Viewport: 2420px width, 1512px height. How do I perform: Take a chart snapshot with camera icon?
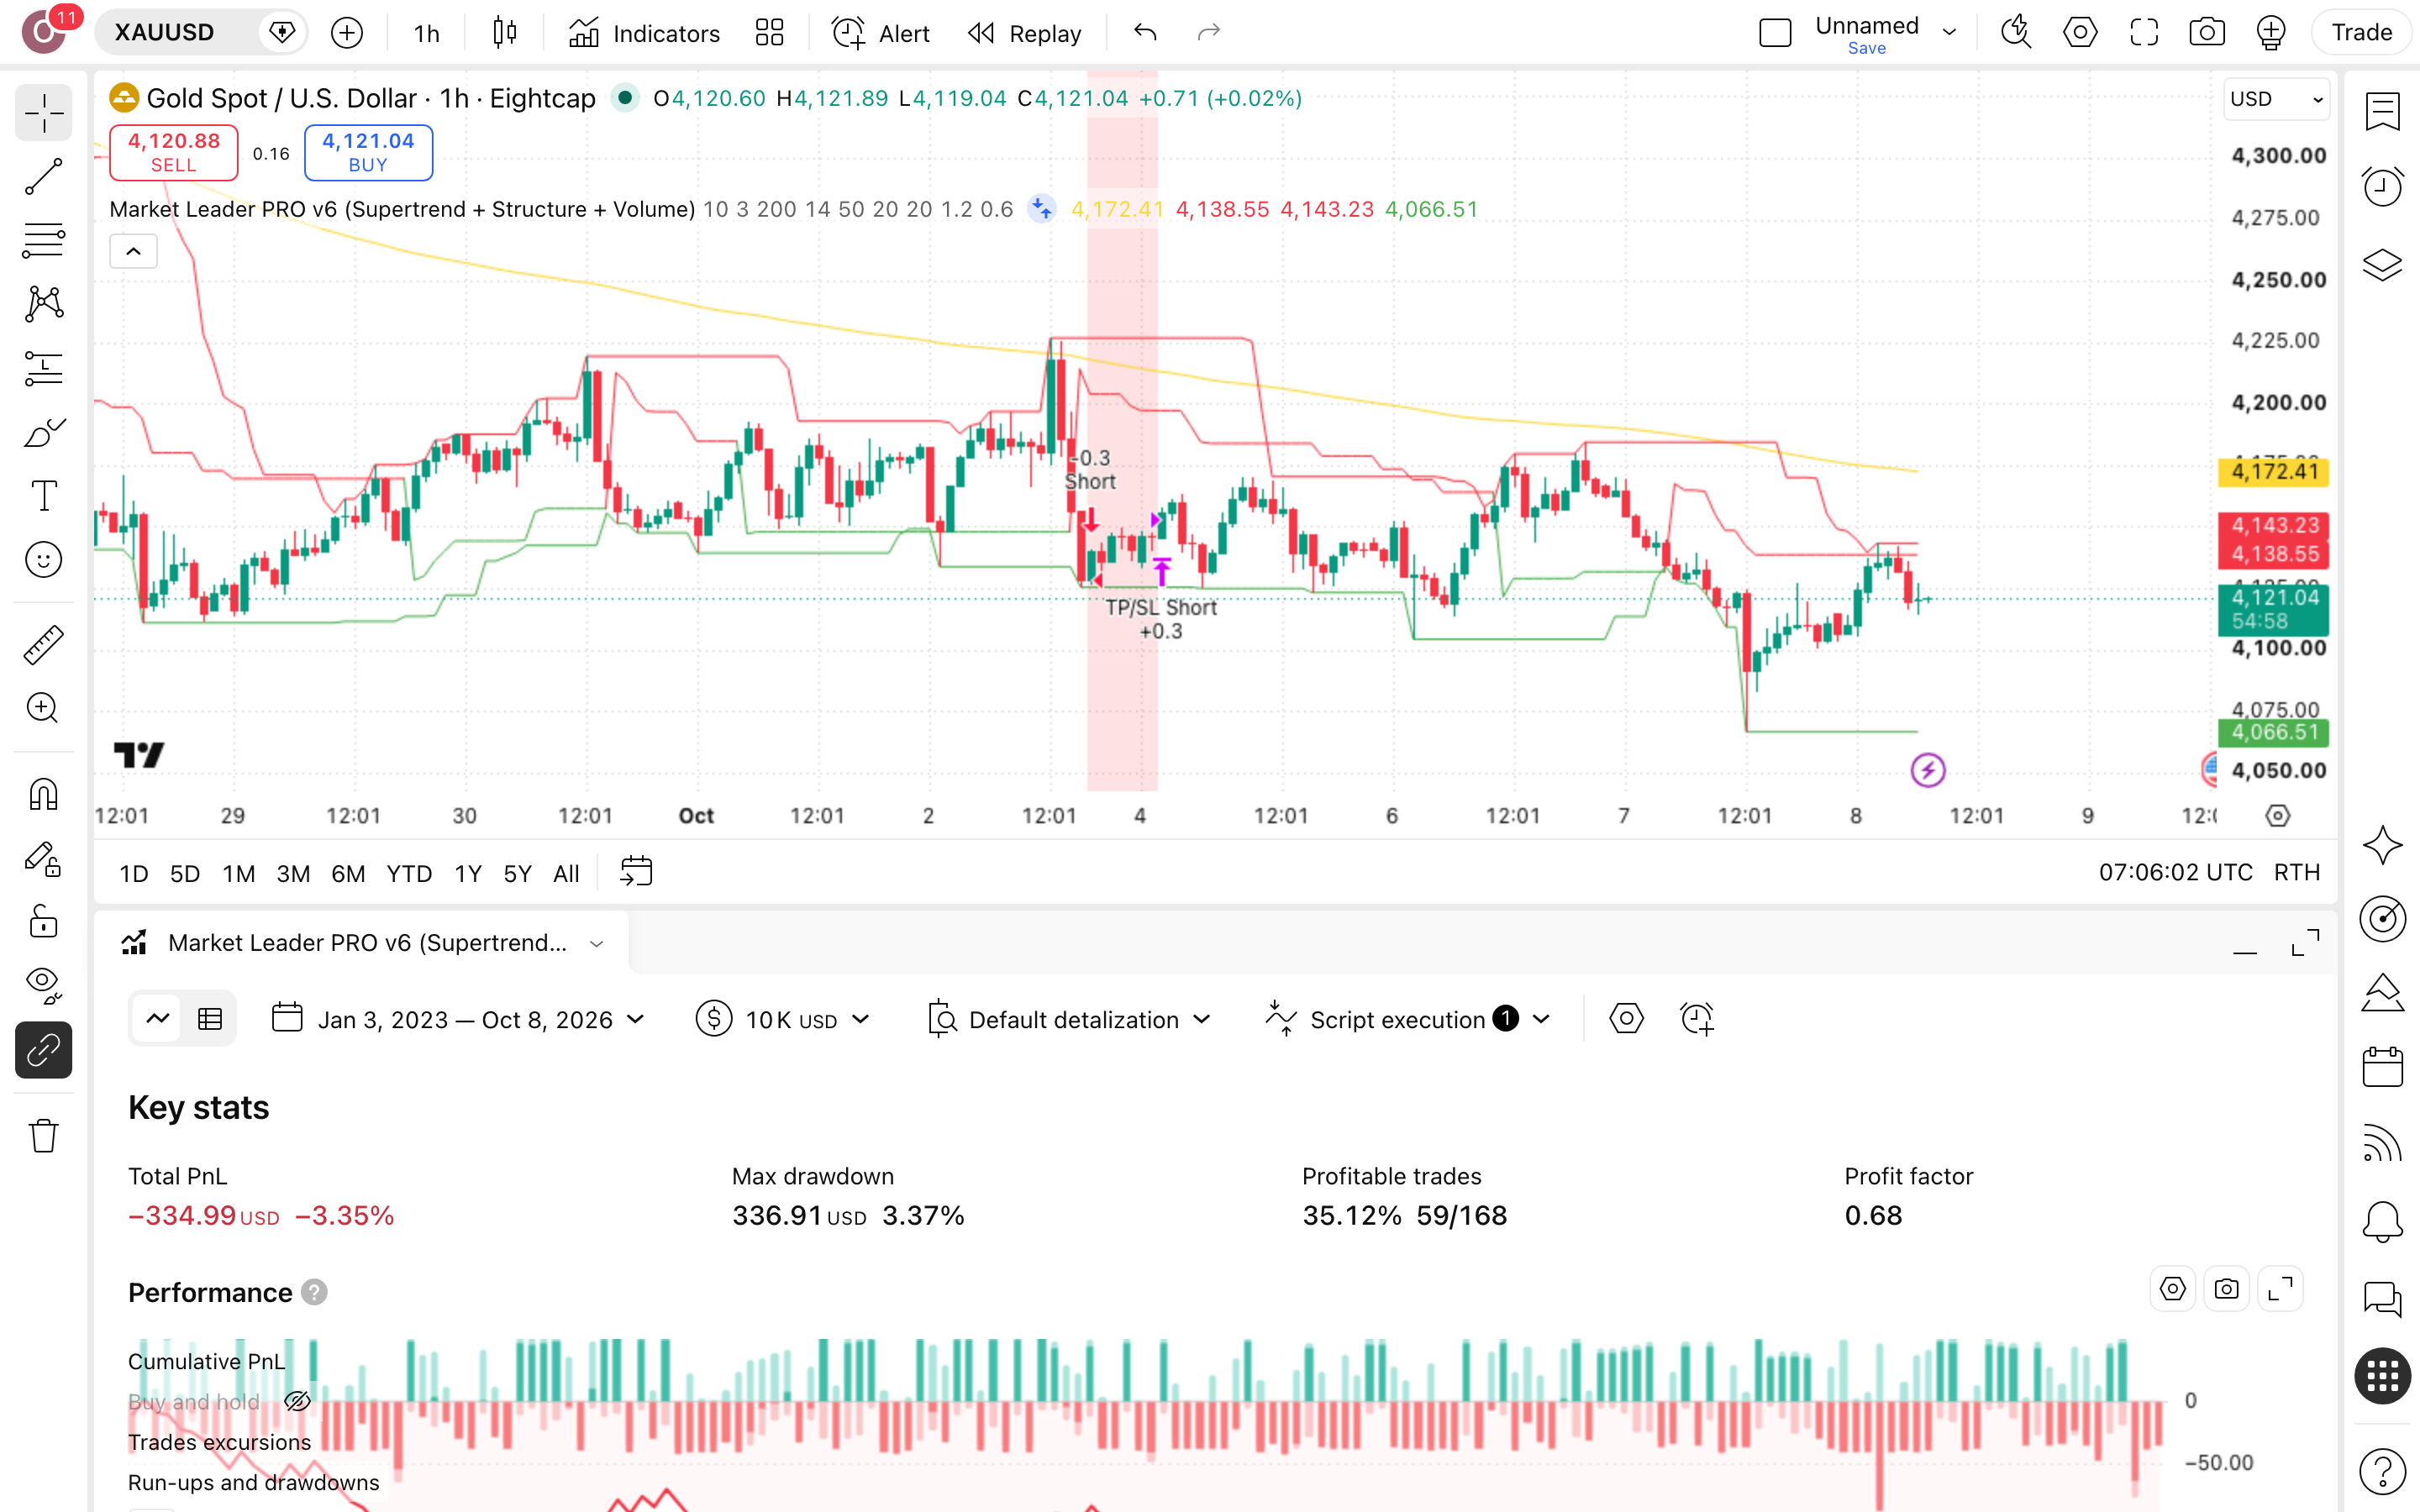click(2207, 33)
